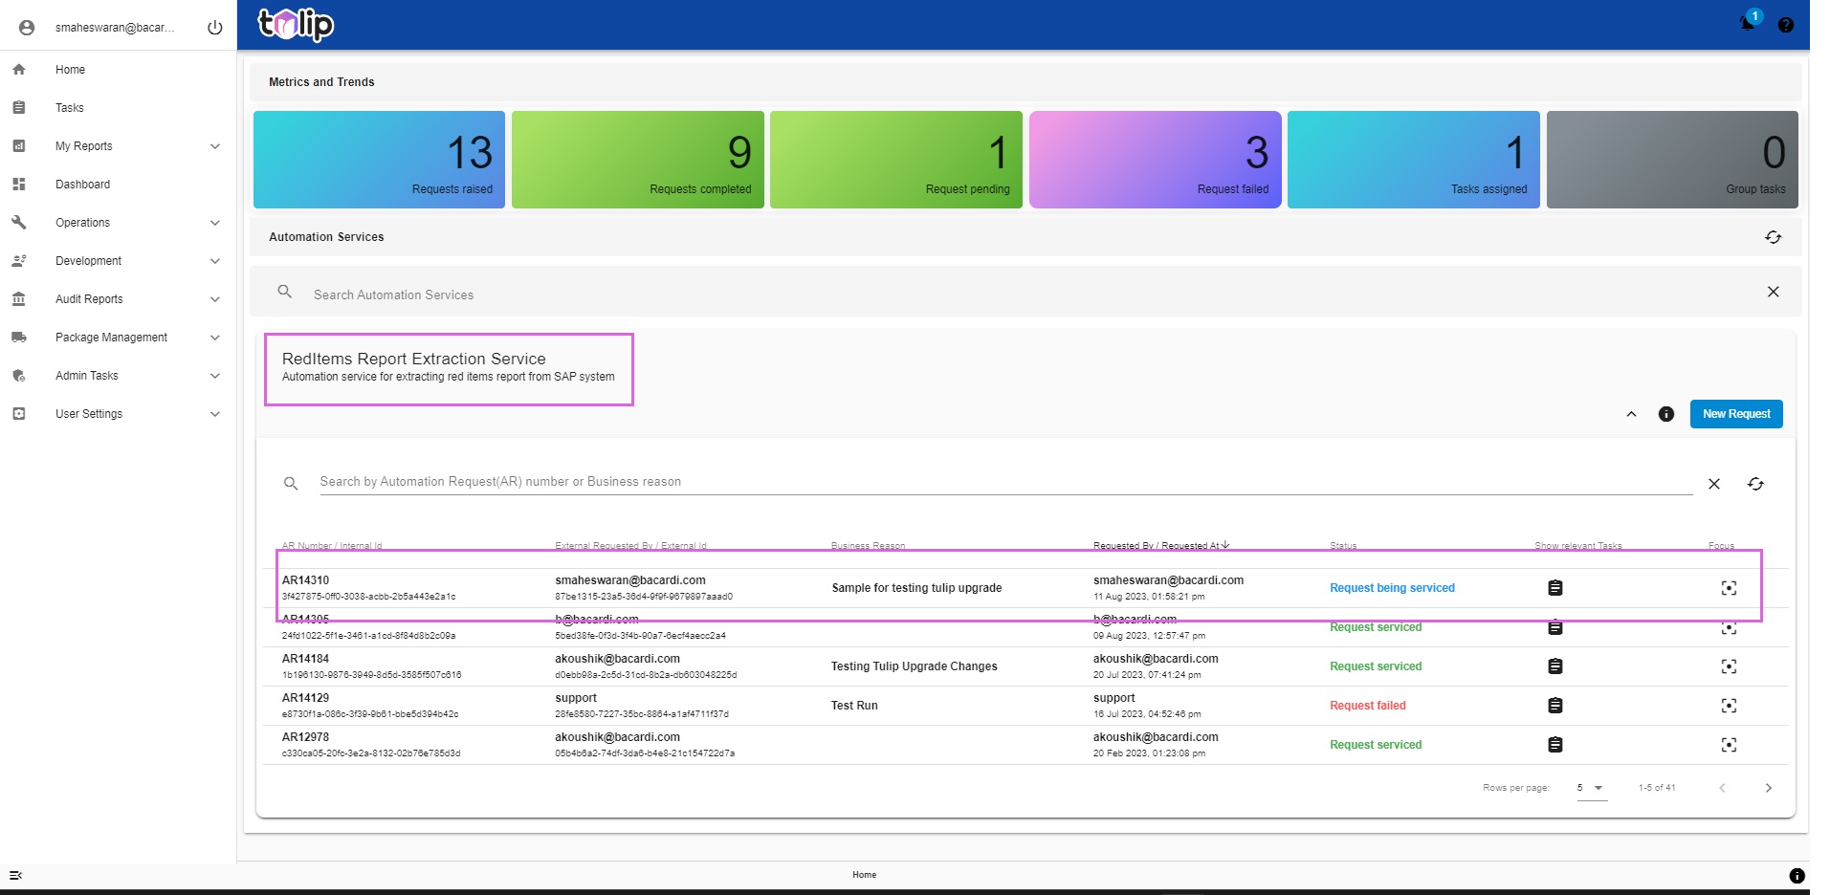The image size is (1830, 895).
Task: Click the AR request search magnifier
Action: 291,484
